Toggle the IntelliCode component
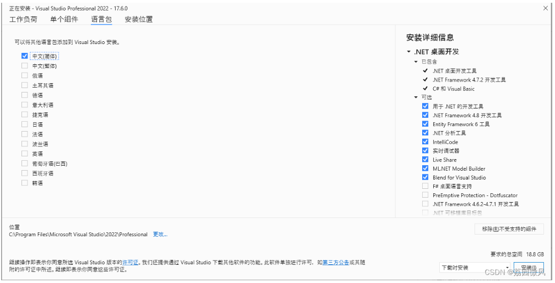555x283 pixels. (425, 142)
